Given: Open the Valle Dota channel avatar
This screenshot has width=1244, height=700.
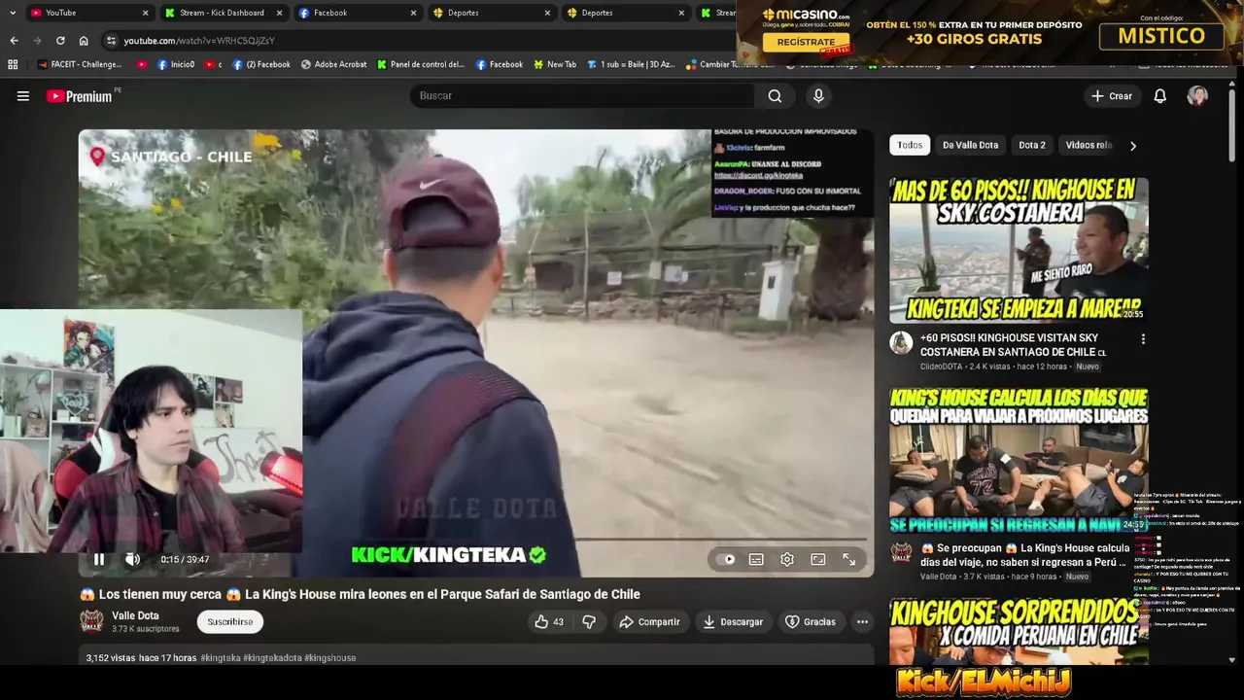Looking at the screenshot, I should [91, 621].
